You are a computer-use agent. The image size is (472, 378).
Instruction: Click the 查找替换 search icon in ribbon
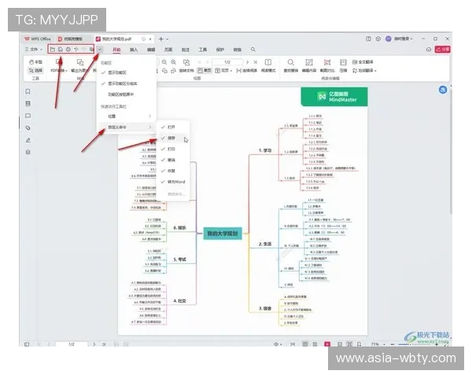[291, 62]
